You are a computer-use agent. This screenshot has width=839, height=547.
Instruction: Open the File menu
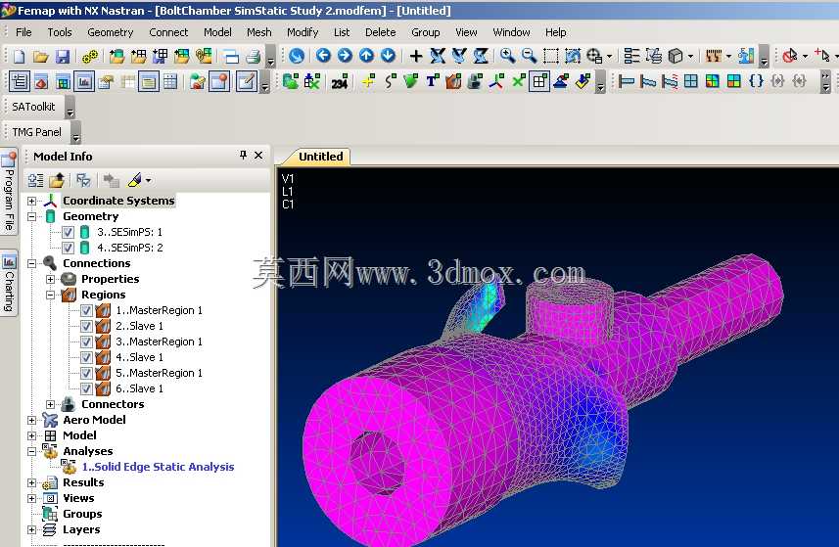23,32
